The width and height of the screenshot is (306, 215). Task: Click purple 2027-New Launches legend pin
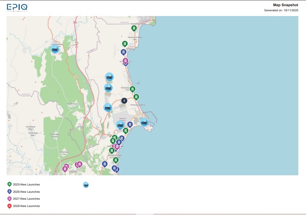[x=9, y=199]
